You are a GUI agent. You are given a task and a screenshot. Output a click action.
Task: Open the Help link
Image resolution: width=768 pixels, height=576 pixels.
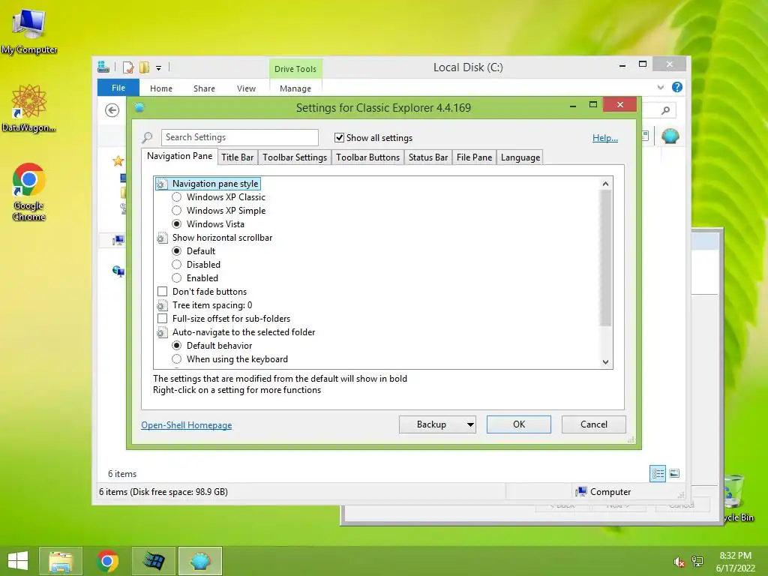(605, 138)
